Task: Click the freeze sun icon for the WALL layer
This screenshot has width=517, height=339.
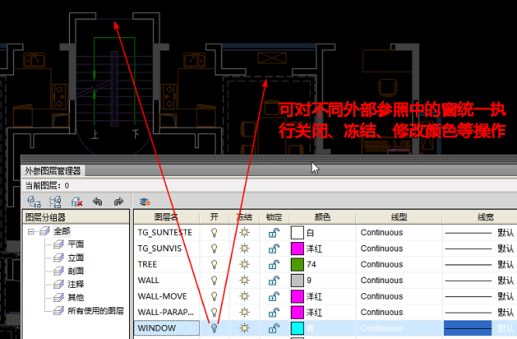Action: point(244,280)
